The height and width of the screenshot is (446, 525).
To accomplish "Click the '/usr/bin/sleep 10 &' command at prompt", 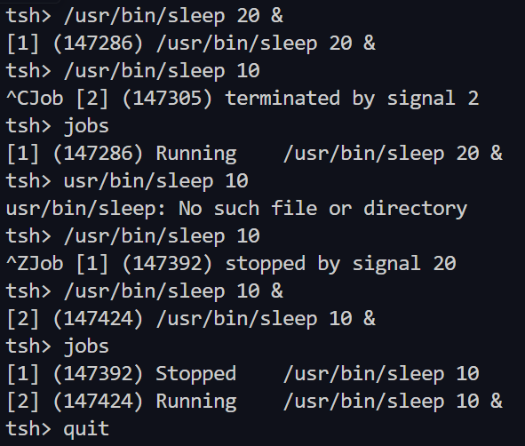I will coord(173,291).
